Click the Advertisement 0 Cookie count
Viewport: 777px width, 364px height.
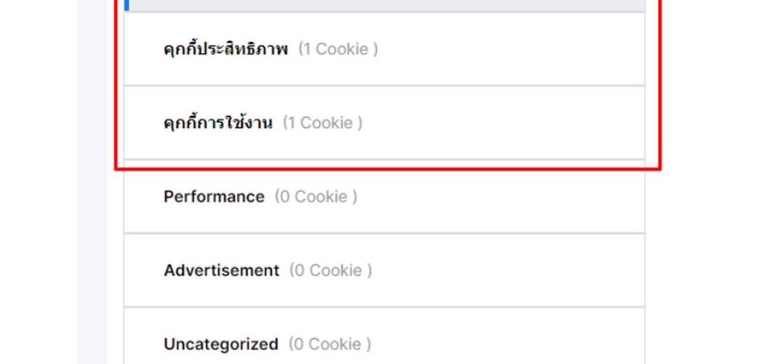tap(331, 270)
